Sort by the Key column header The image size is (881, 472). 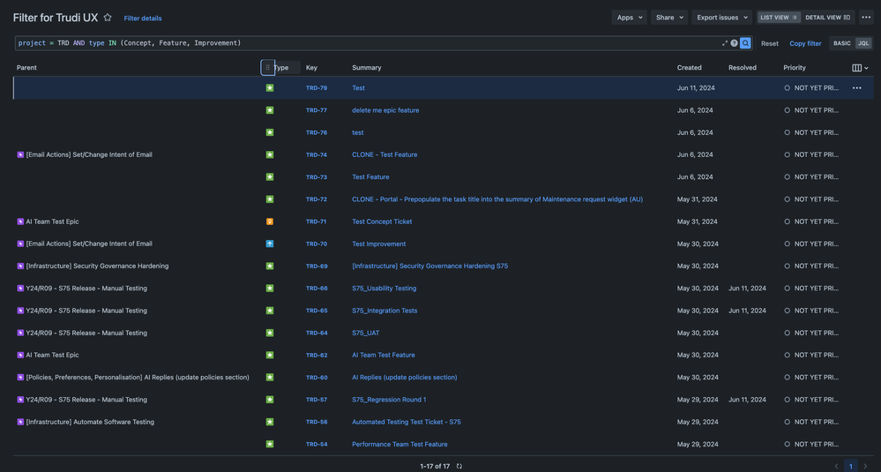[x=311, y=68]
